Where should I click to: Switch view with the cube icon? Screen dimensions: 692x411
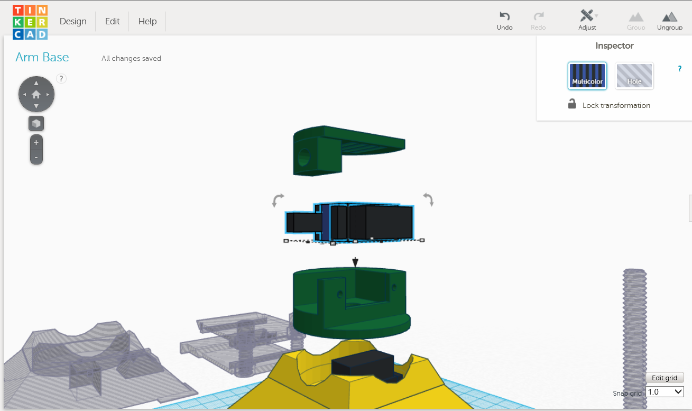click(x=36, y=123)
